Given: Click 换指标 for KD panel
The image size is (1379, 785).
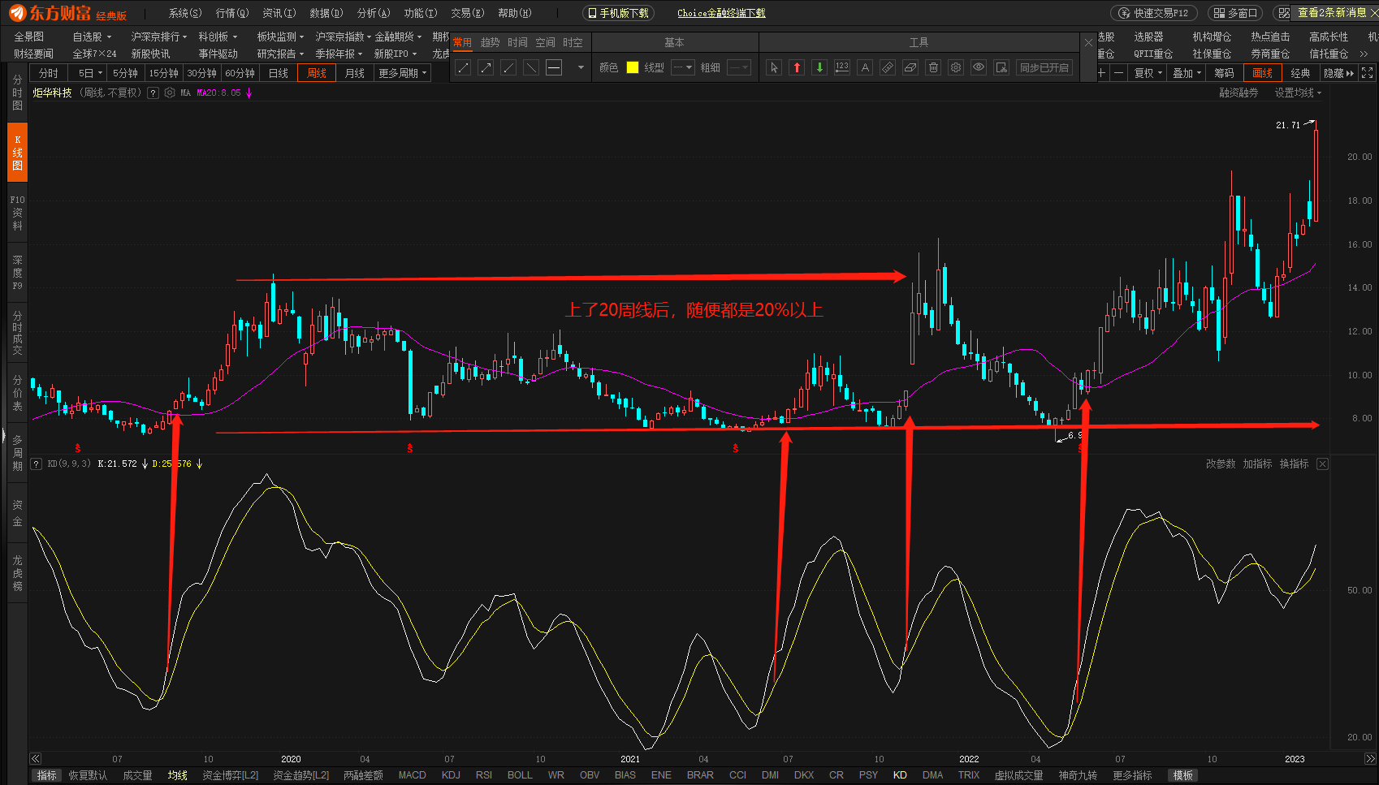Looking at the screenshot, I should [x=1294, y=464].
